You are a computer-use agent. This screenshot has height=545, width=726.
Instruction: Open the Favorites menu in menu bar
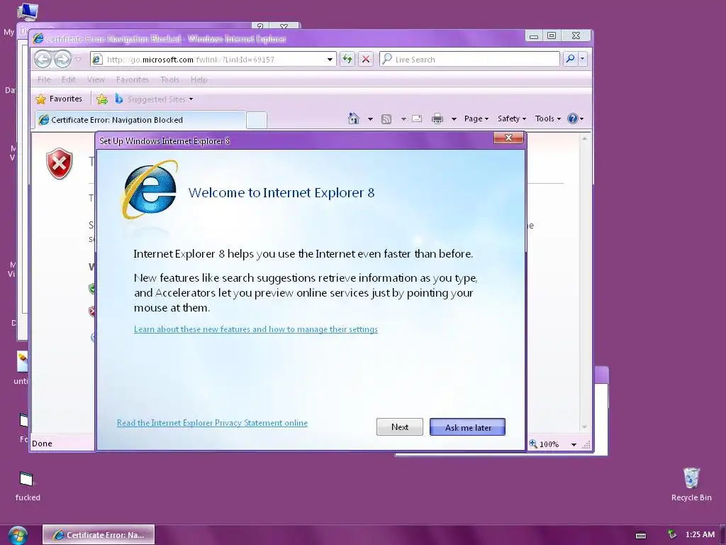(133, 79)
